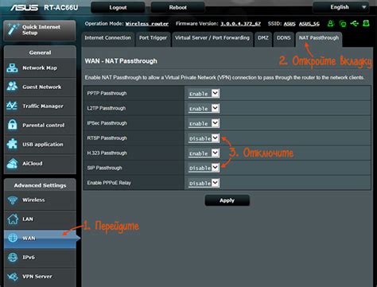
Task: Click the Network Map icon
Action: [12, 68]
